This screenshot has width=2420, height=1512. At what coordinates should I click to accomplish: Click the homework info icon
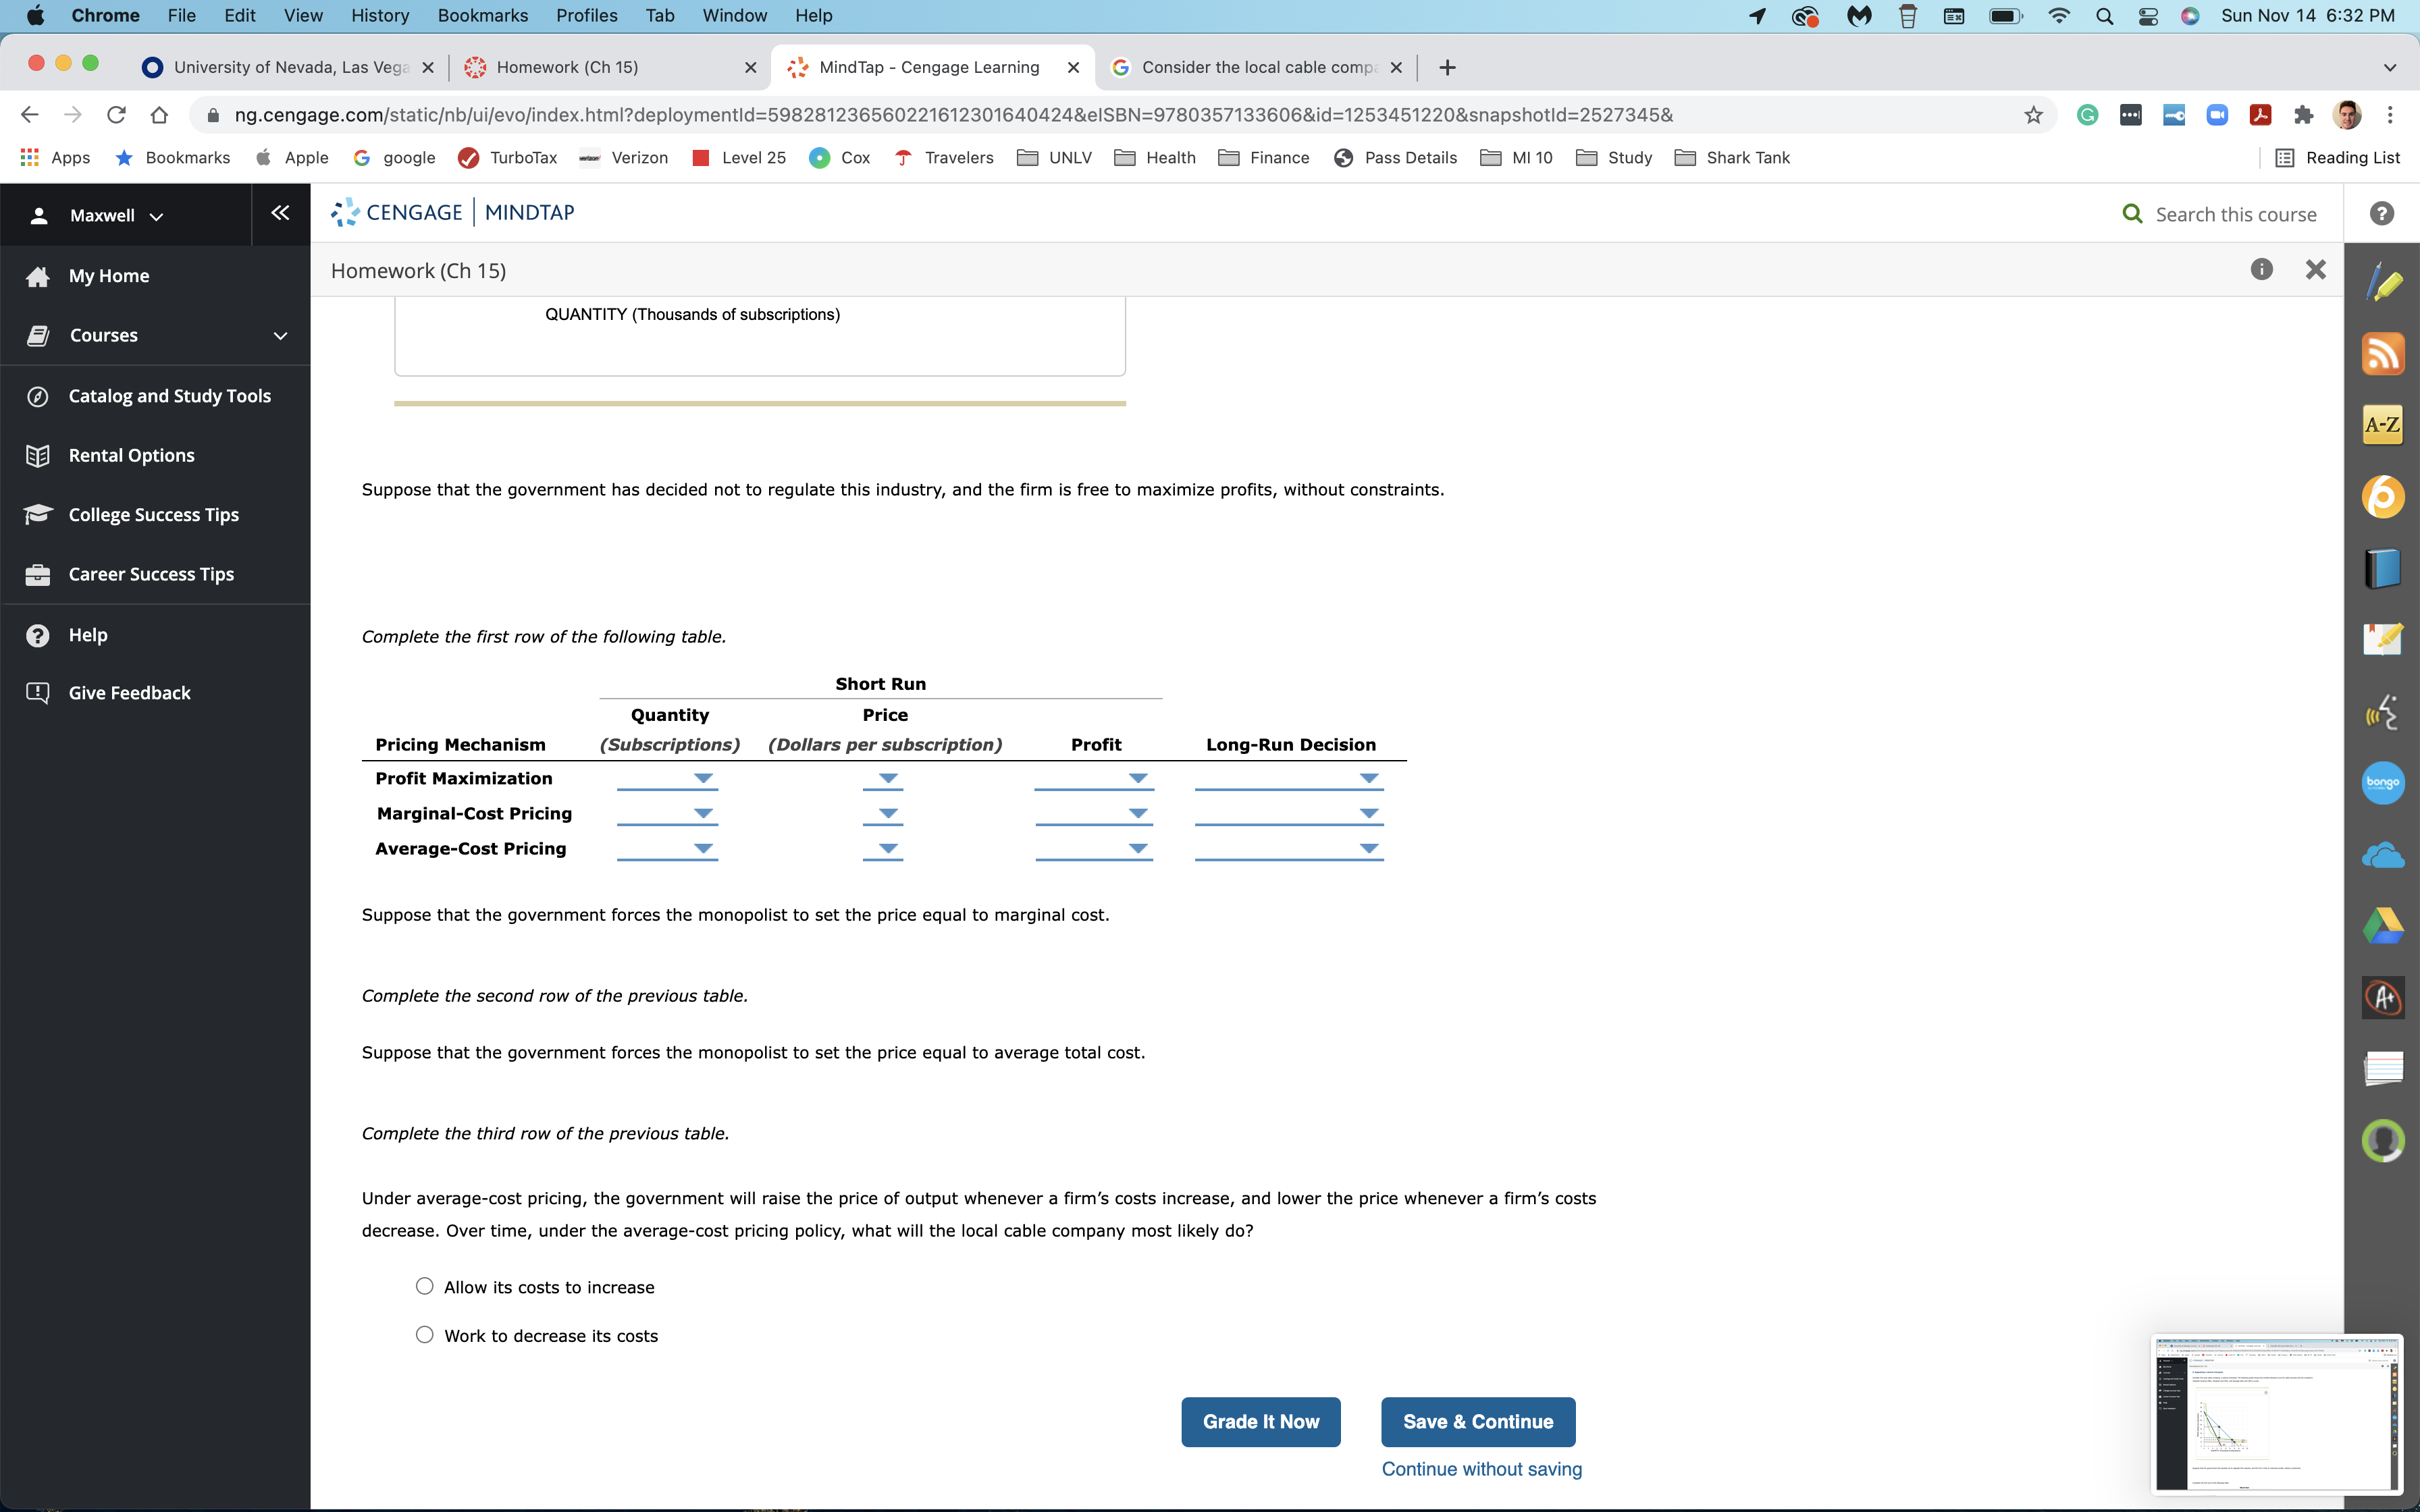[x=2261, y=270]
